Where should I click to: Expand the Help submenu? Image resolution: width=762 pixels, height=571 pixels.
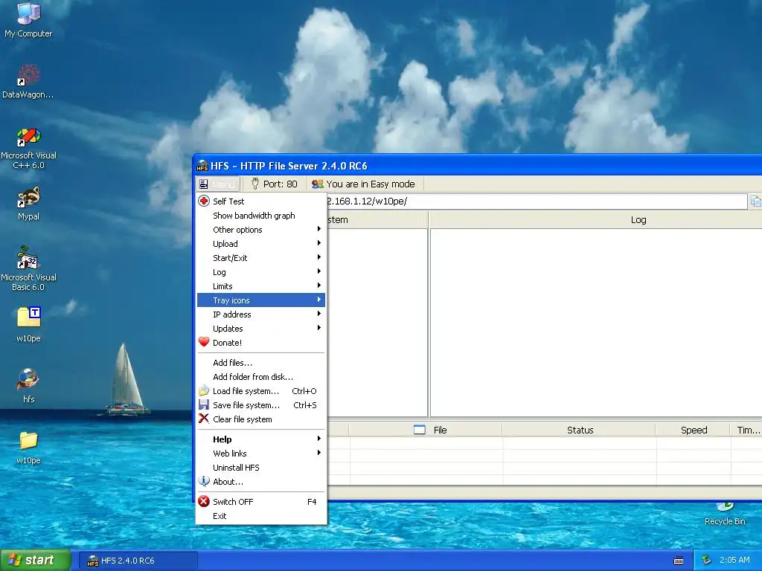tap(261, 439)
